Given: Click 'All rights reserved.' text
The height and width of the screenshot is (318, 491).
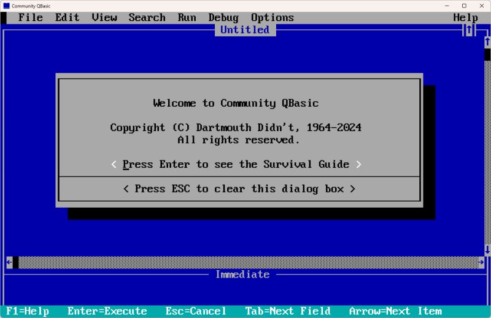Looking at the screenshot, I should click(x=239, y=140).
